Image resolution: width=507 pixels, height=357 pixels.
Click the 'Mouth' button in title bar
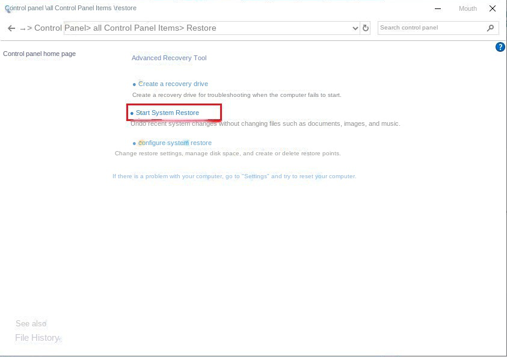467,8
